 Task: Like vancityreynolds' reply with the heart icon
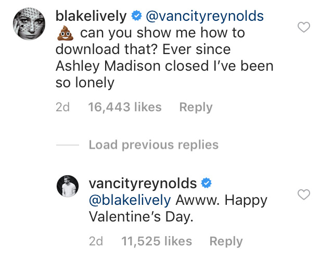(304, 194)
